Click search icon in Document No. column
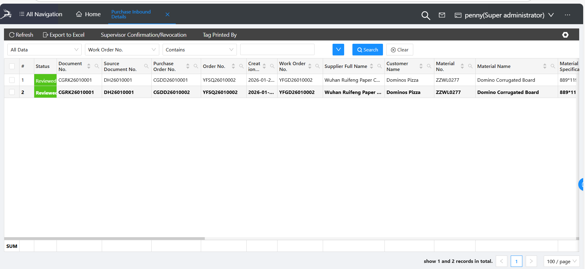This screenshot has height=269, width=585. 97,66
